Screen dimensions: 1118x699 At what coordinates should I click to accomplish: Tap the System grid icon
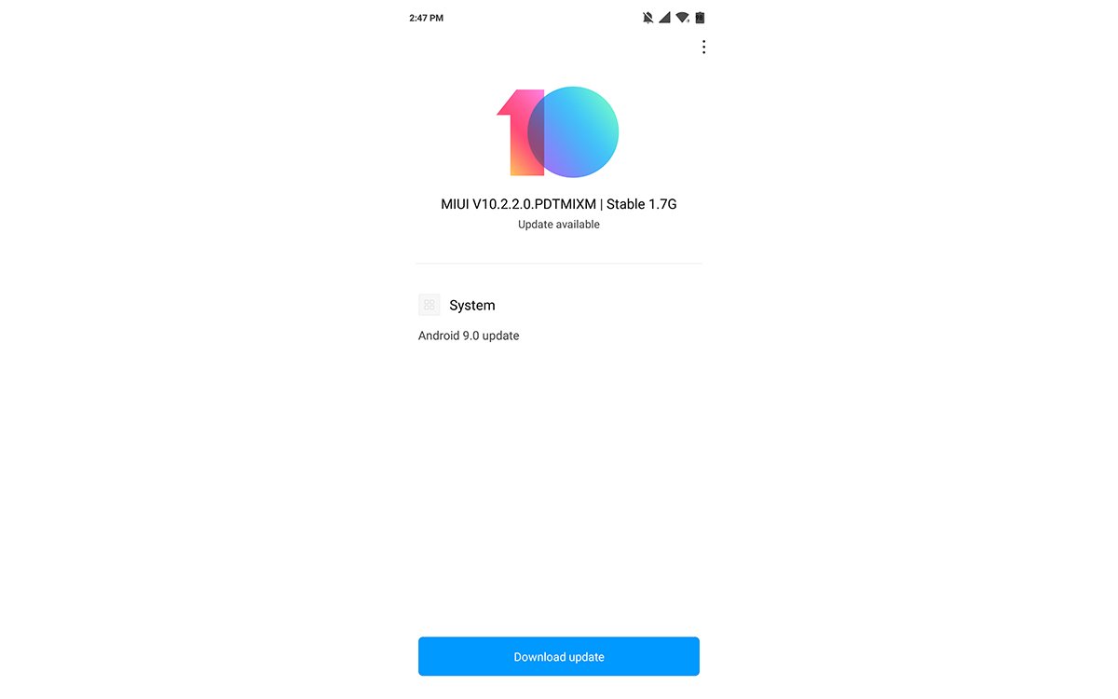[x=429, y=305]
